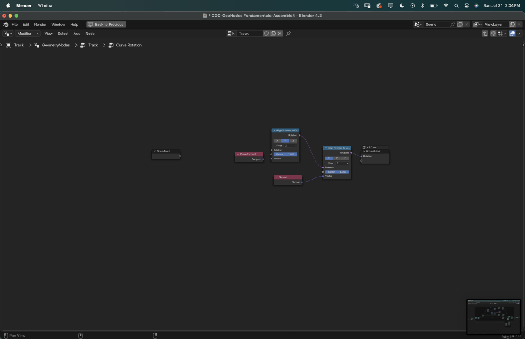525x339 pixels.
Task: Open the node editor View menu
Action: click(48, 34)
